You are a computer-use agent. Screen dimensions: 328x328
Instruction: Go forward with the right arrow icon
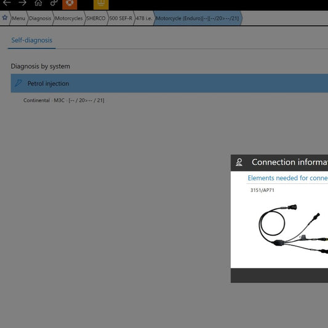[x=22, y=3]
